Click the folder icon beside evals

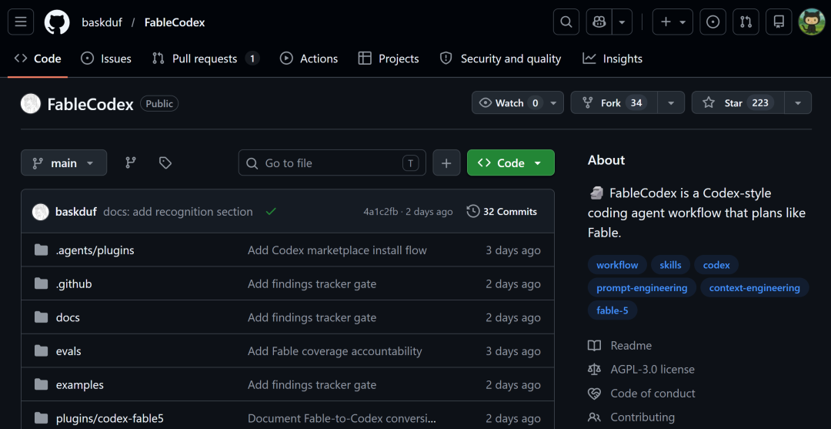point(41,350)
